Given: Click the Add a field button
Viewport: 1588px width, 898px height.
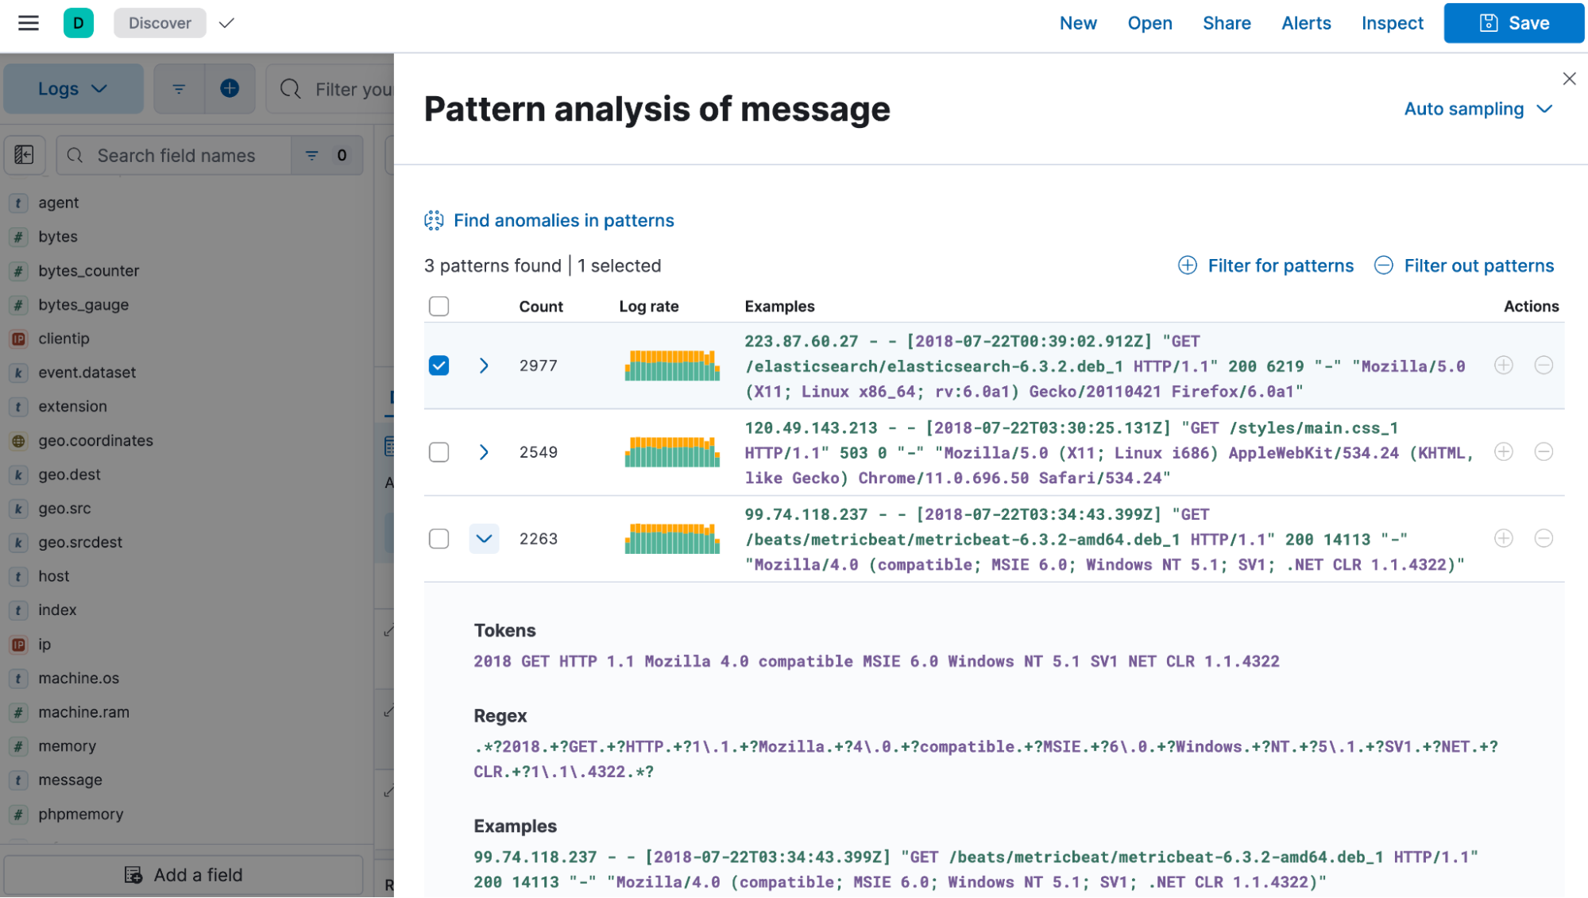Looking at the screenshot, I should 184,875.
